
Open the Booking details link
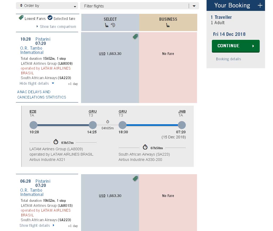pos(228,59)
